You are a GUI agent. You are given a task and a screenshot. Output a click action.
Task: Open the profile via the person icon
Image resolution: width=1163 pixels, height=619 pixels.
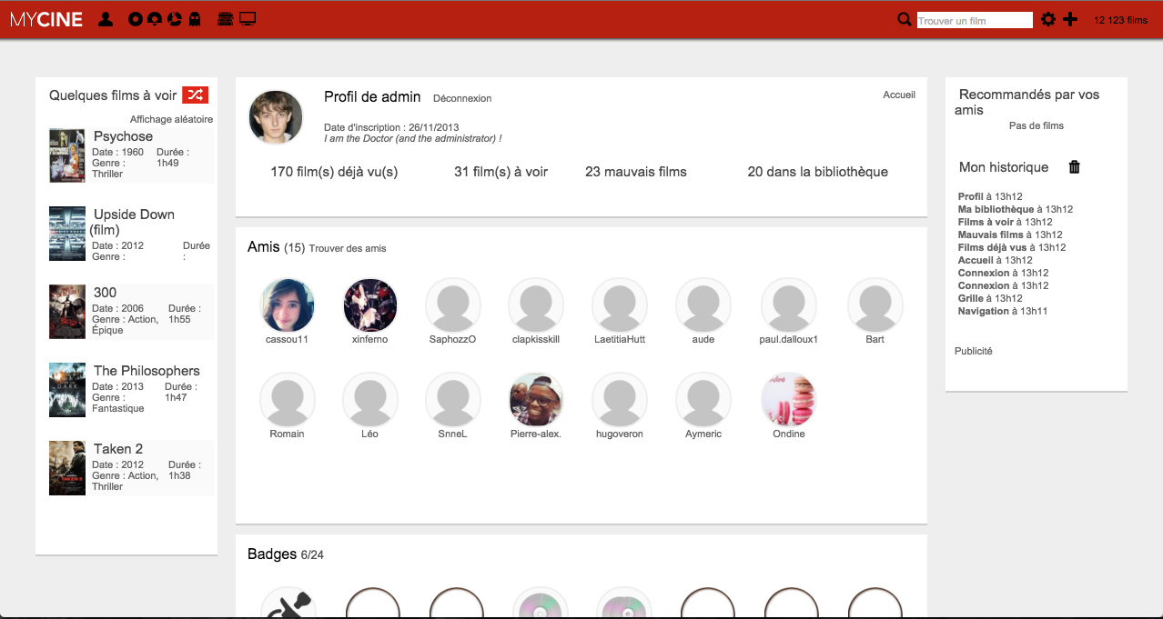click(106, 19)
